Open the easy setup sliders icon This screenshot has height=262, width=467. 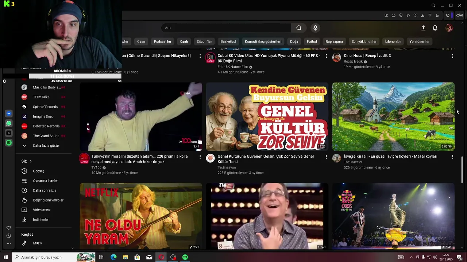[430, 15]
